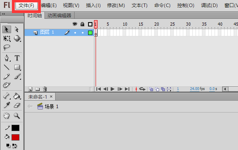Activate the Paint Bucket tool
Viewport: 238px width, 150px height.
point(17,96)
